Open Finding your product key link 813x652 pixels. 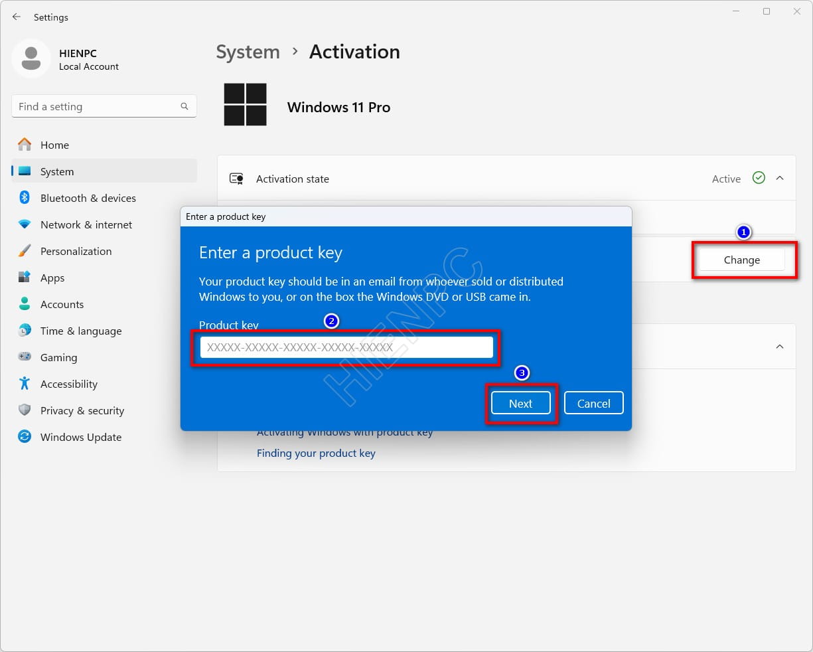point(316,453)
